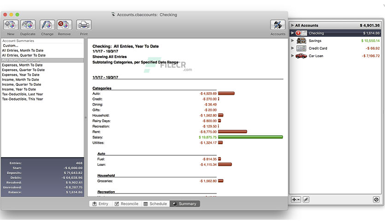This screenshot has height=223, width=385.
Task: Click the red Rent bar
Action: click(x=232, y=132)
